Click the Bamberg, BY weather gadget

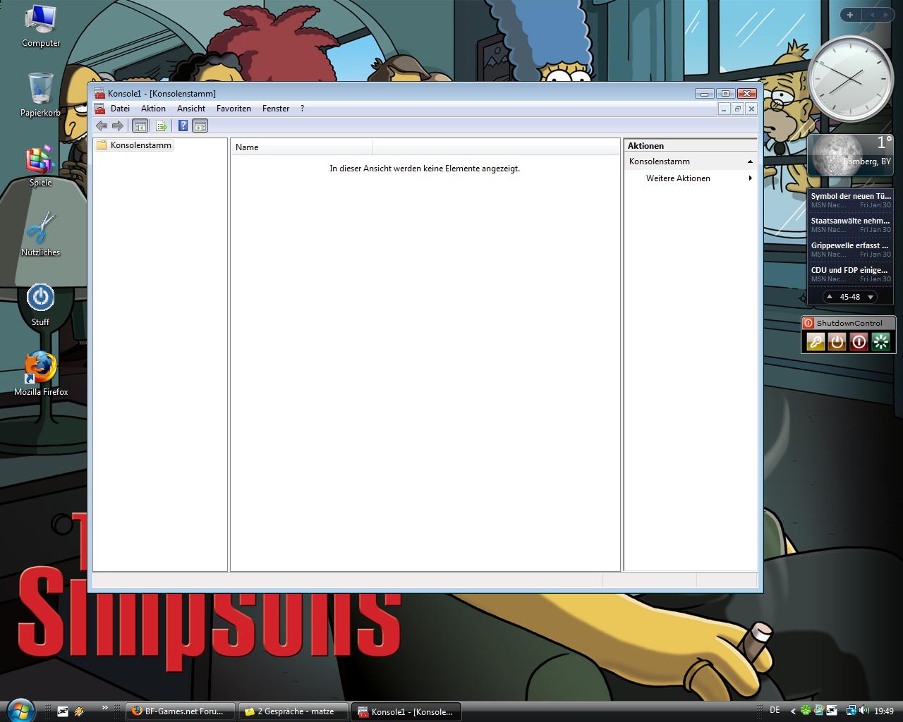tap(850, 156)
